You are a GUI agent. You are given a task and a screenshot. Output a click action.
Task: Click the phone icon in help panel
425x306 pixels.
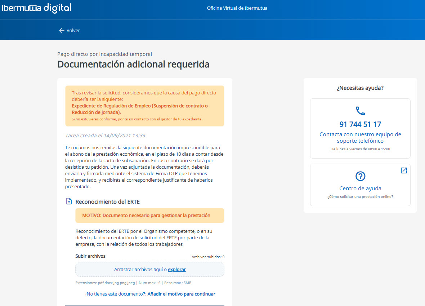point(360,111)
